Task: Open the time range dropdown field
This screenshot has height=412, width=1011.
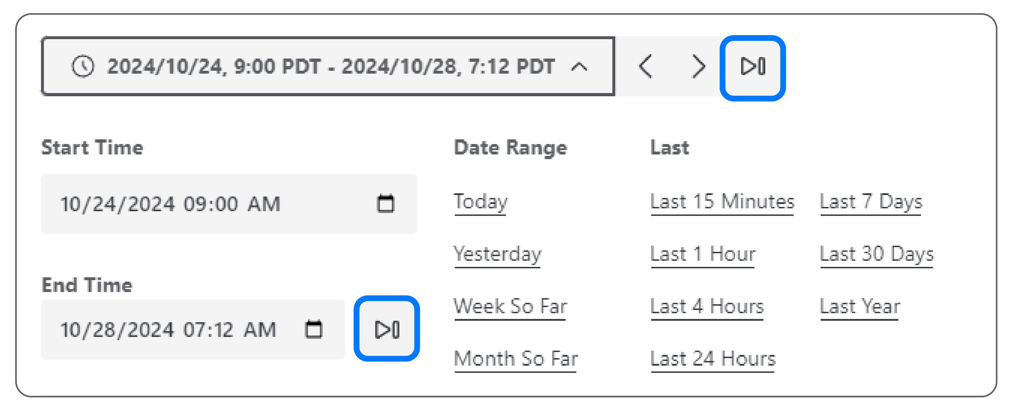Action: click(328, 66)
